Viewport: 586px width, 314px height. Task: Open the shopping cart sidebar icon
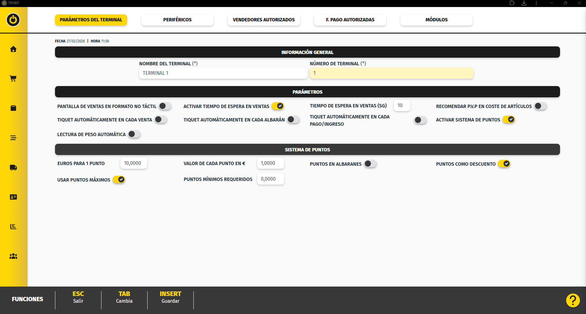(13, 79)
